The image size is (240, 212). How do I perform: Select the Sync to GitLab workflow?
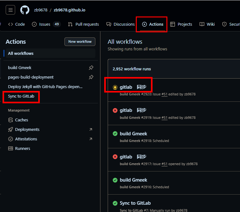(21, 96)
